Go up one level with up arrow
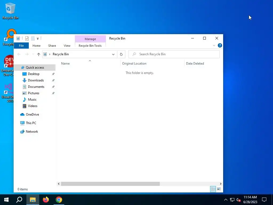Screen dimensions: 273x205 click(39, 54)
